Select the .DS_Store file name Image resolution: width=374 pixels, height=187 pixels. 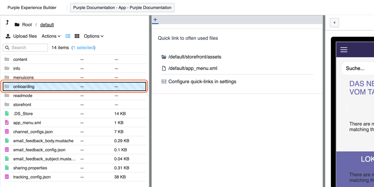[x=23, y=114]
